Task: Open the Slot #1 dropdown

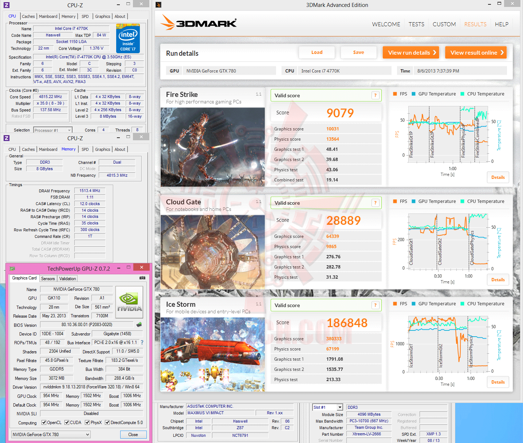Action: 328,407
